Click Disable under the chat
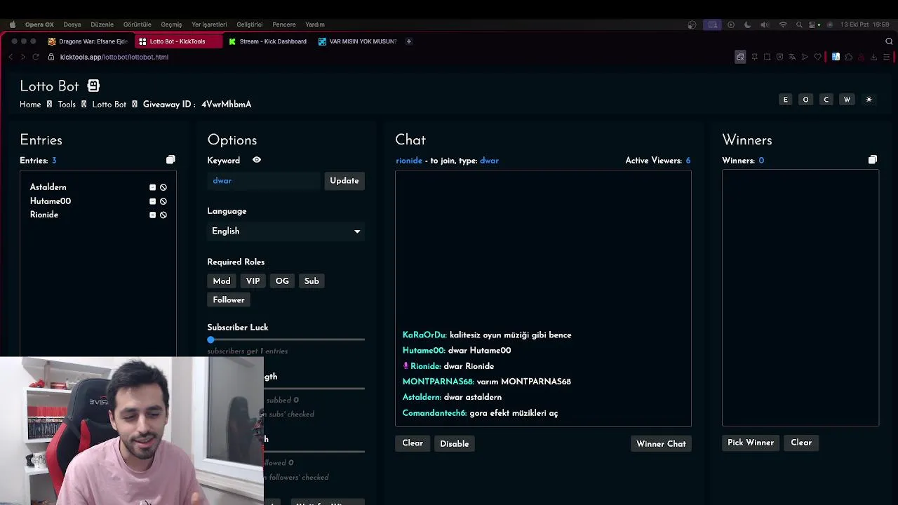The image size is (898, 505). click(455, 443)
